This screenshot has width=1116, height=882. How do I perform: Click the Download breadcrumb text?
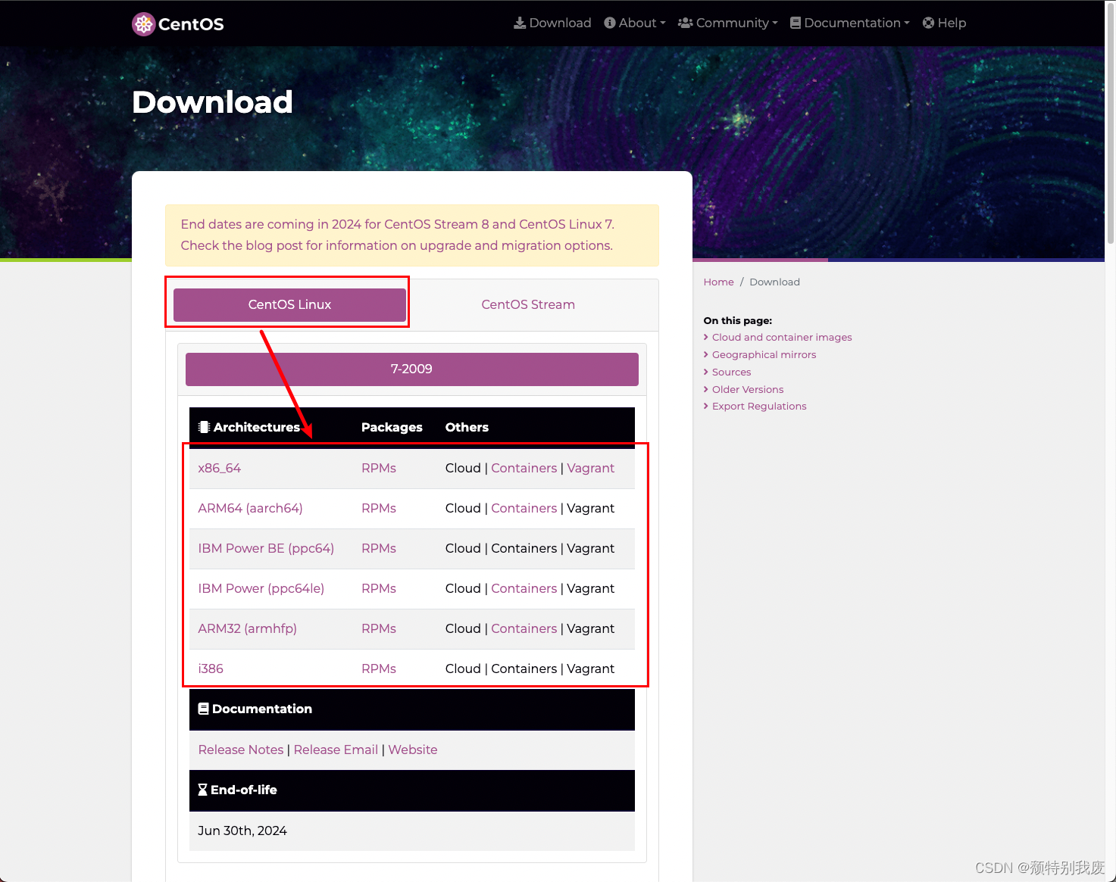[x=774, y=282]
